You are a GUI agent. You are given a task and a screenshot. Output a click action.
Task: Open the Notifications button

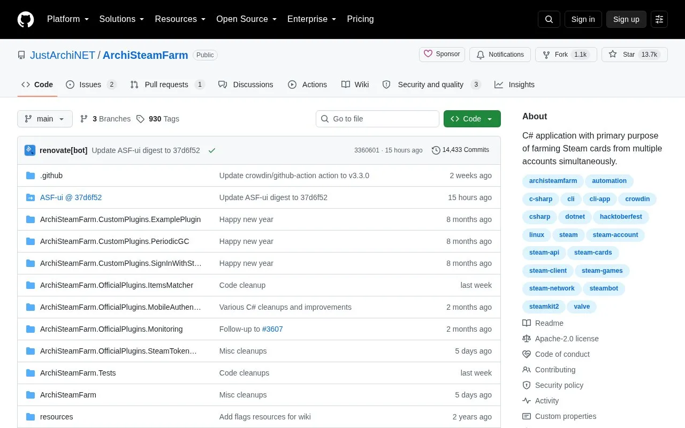click(x=500, y=55)
